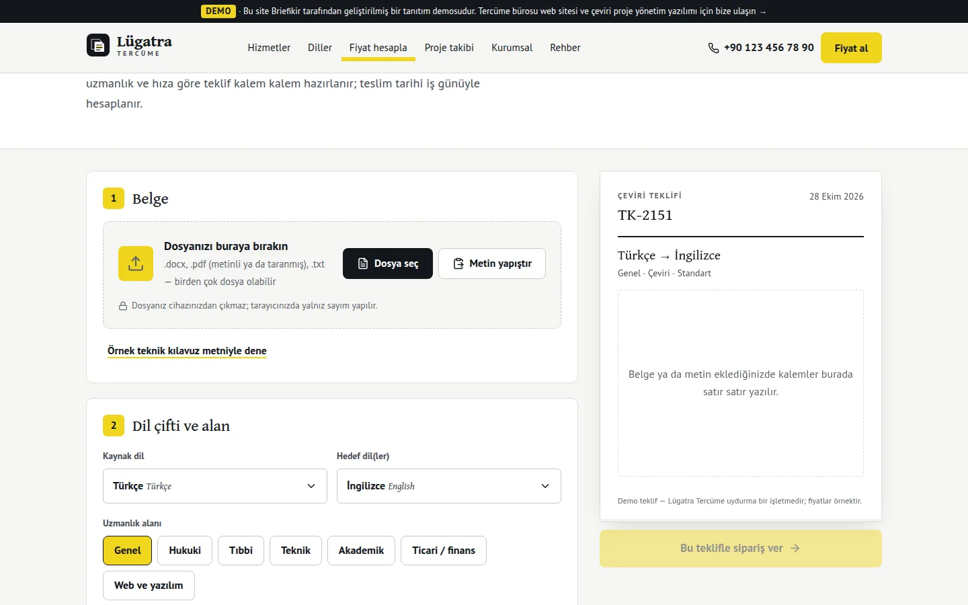
Task: Go to the Diller page
Action: (320, 48)
